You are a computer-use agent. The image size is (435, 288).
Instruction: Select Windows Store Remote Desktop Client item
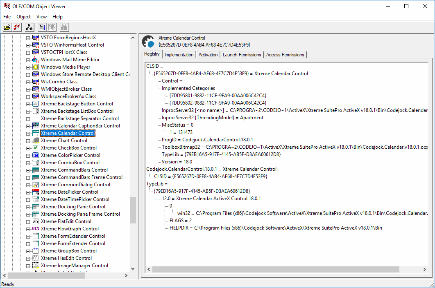click(85, 74)
